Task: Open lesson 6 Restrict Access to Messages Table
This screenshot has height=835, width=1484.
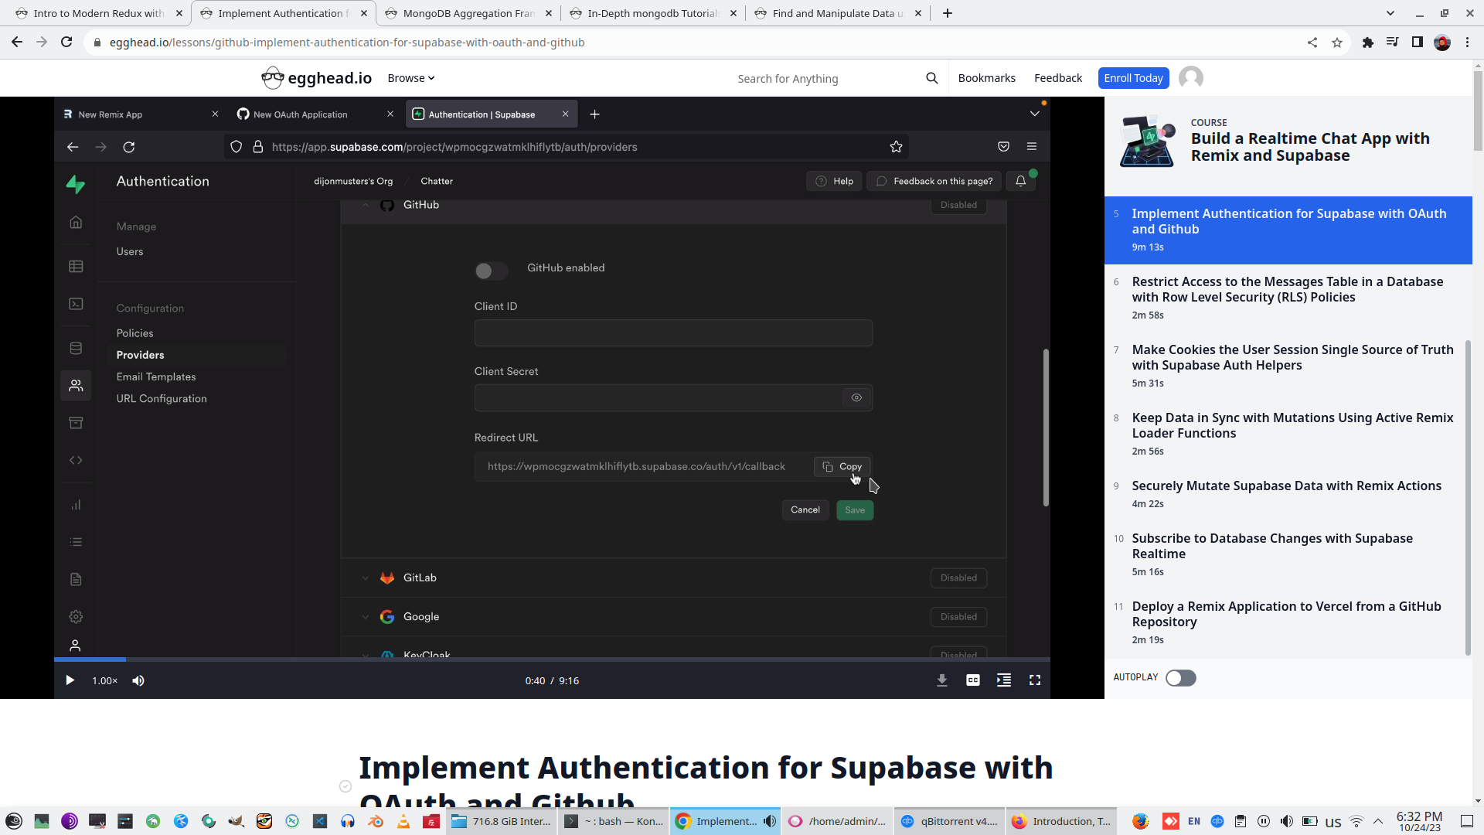Action: 1287,290
